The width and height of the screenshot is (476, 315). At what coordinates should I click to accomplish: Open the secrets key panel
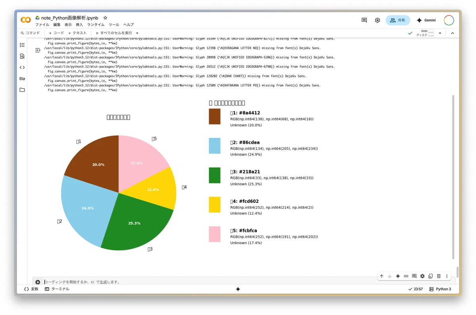point(22,78)
